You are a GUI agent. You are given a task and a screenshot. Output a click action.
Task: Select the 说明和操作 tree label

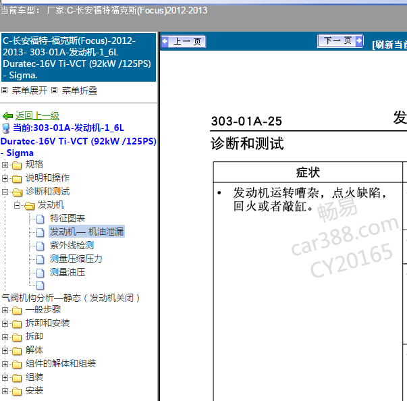47,178
